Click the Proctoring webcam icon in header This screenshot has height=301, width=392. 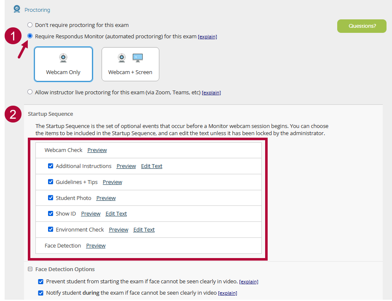click(x=17, y=9)
